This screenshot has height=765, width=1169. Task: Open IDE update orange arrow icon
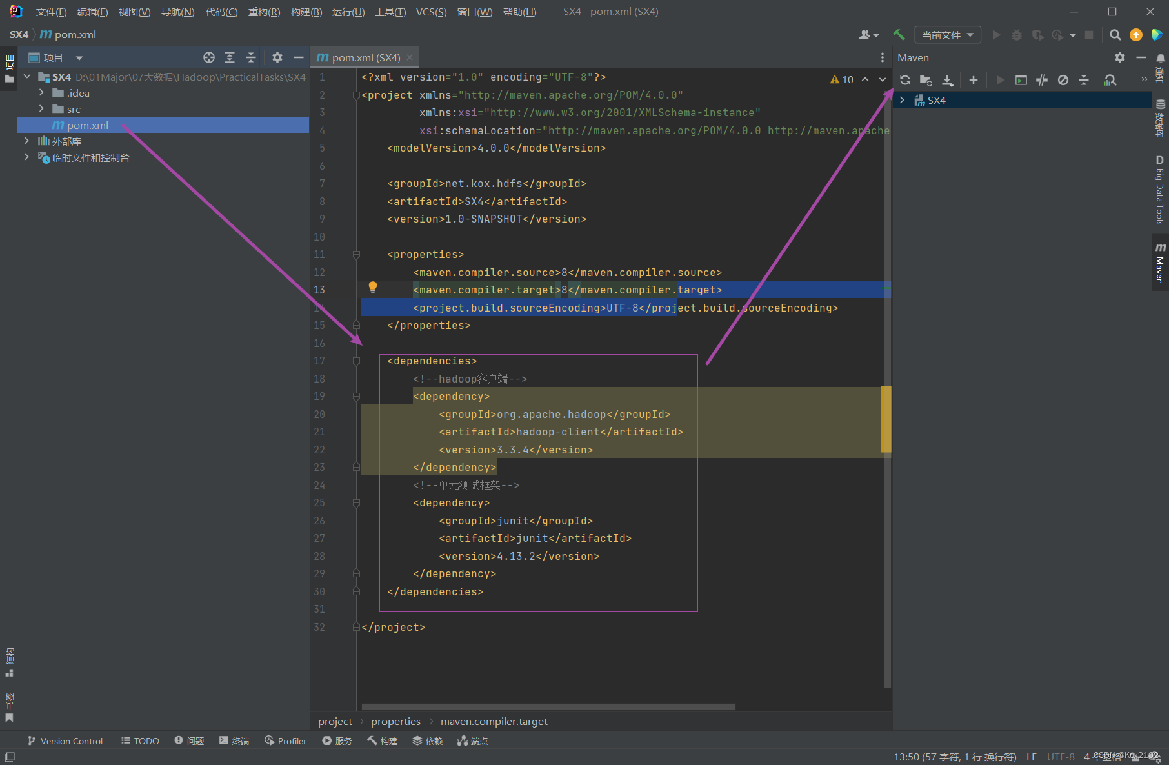1136,35
